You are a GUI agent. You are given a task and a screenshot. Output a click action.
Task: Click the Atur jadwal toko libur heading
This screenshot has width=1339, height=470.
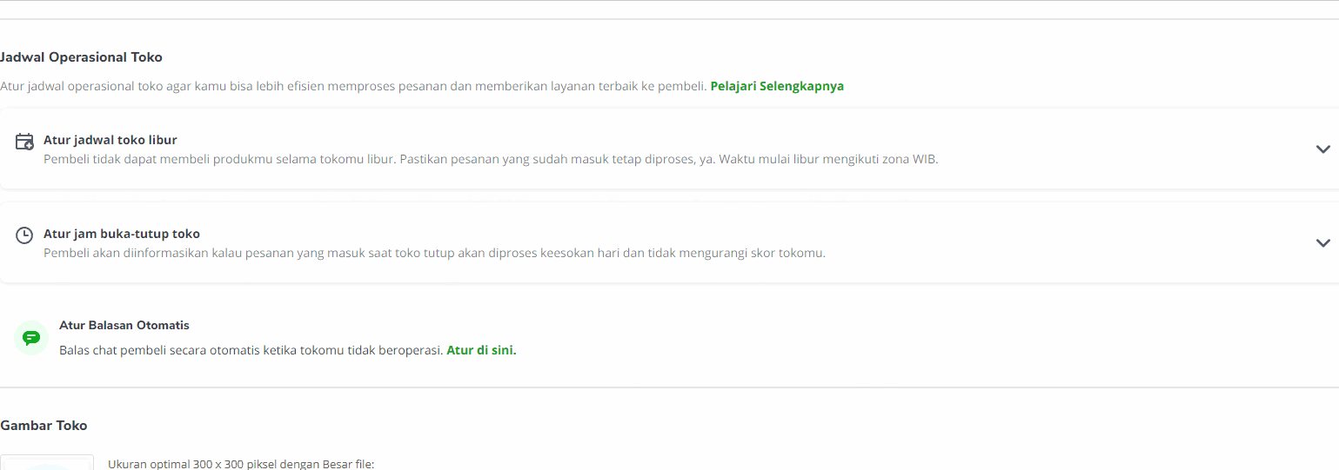point(110,140)
